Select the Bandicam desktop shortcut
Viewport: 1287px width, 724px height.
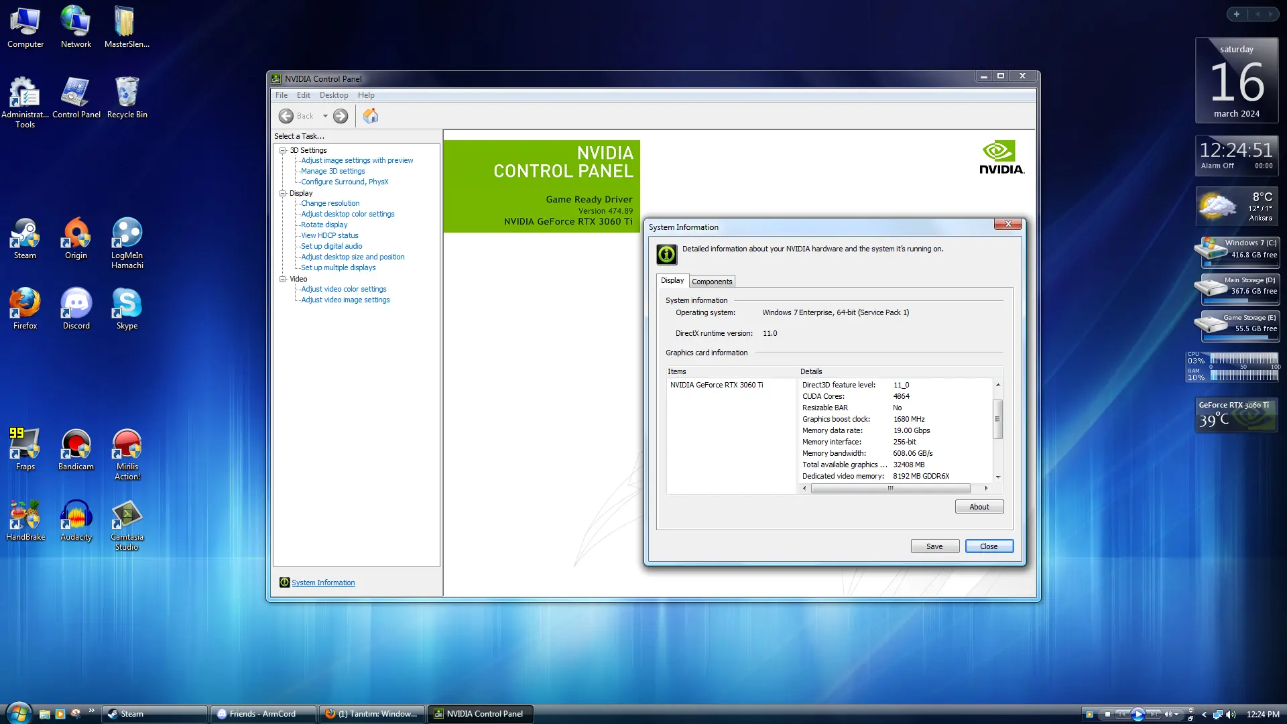(x=76, y=450)
